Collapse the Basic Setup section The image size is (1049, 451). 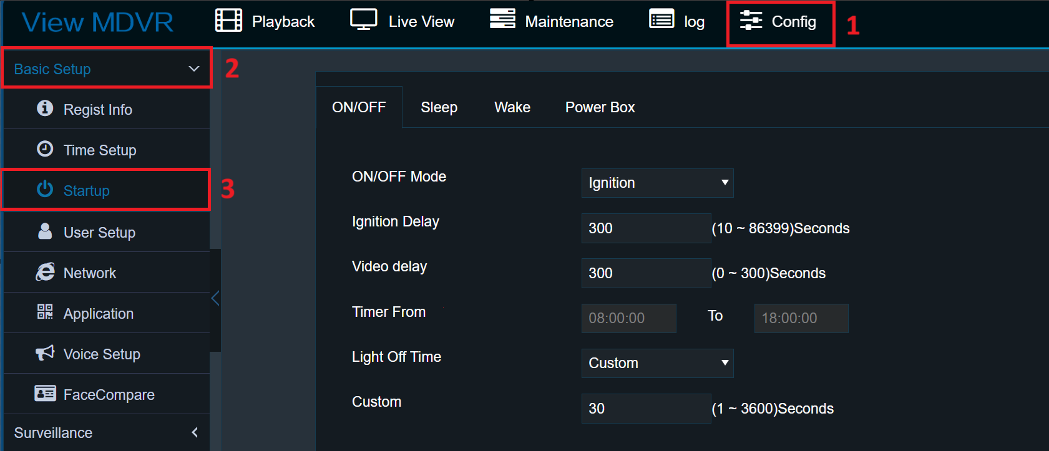click(x=194, y=69)
